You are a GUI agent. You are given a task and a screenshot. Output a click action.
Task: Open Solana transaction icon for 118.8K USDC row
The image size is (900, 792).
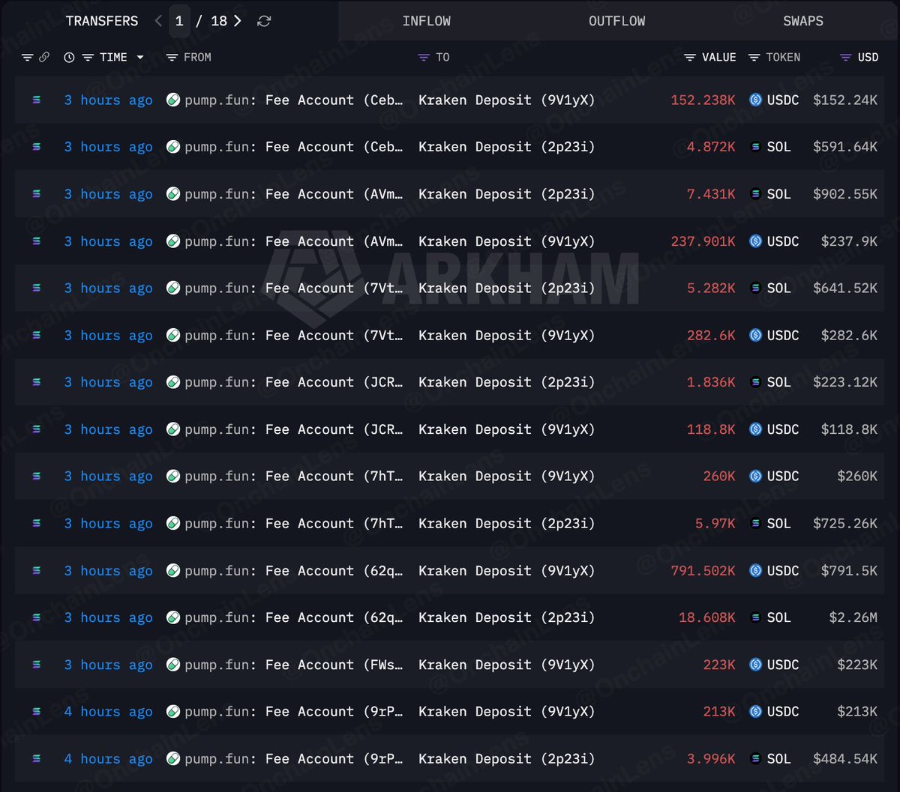[x=37, y=429]
